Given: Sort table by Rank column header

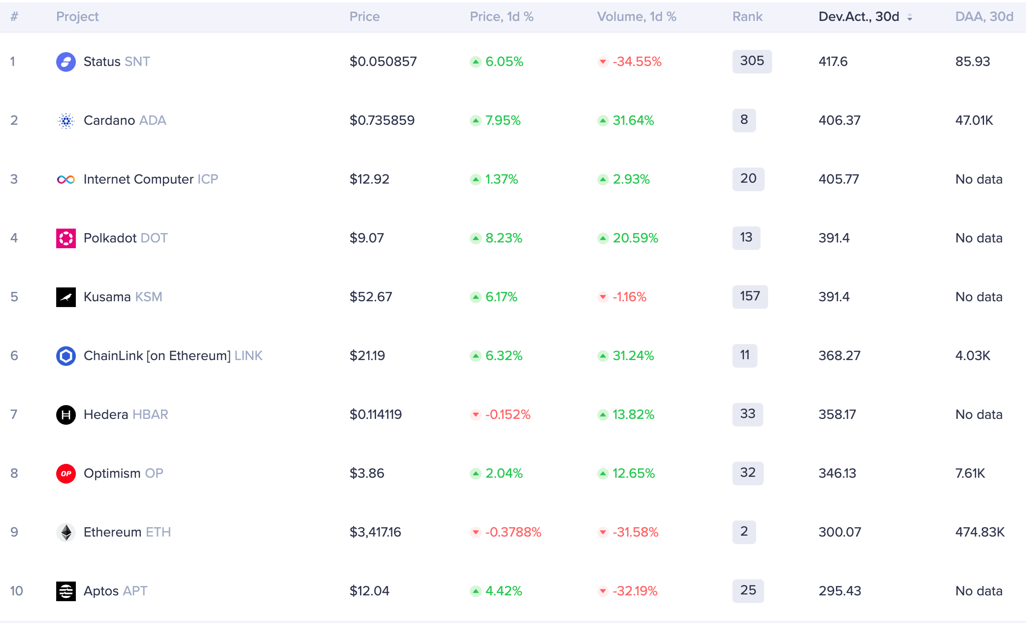Looking at the screenshot, I should click(x=747, y=16).
